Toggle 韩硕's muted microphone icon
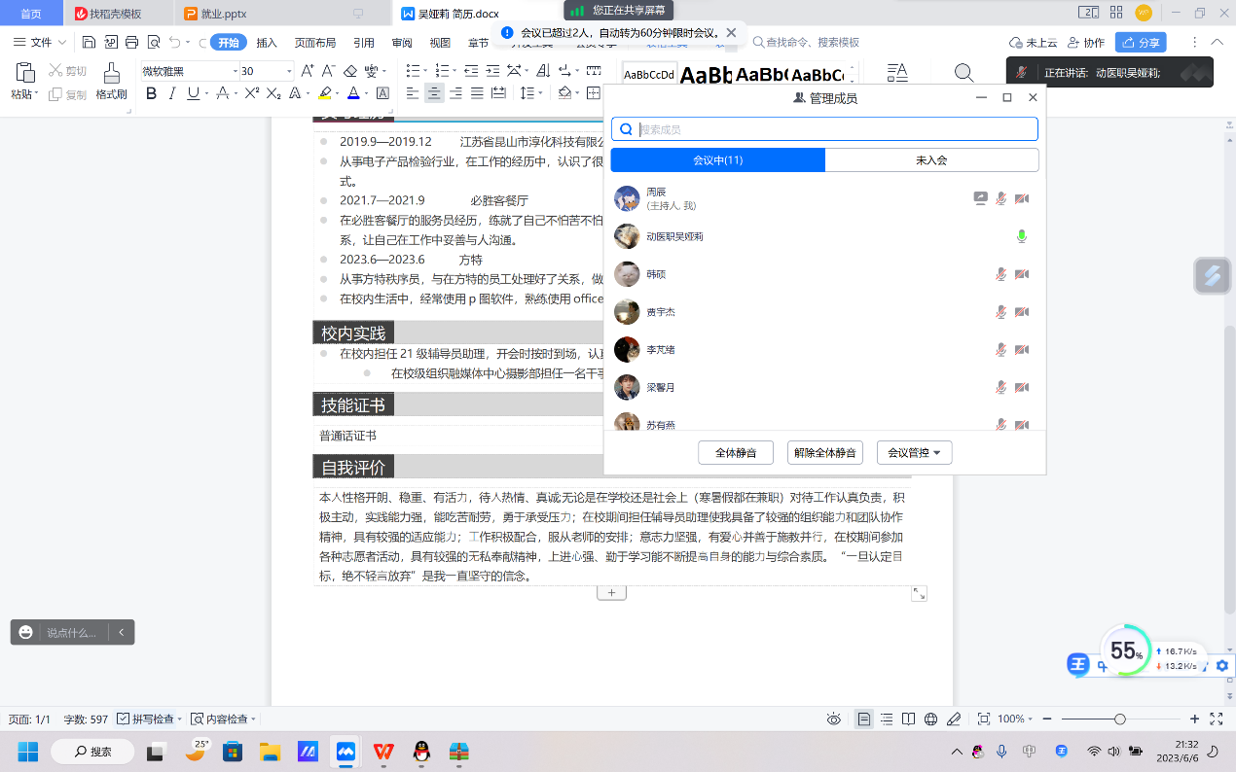 click(1000, 274)
